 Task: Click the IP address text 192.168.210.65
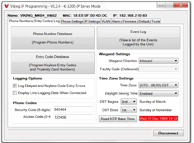(x=133, y=15)
